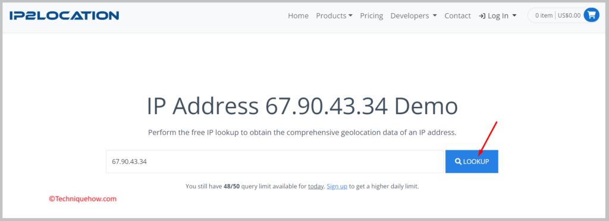Click the 48/50 query limit text
Screen dimensions: 609x221
click(231, 187)
